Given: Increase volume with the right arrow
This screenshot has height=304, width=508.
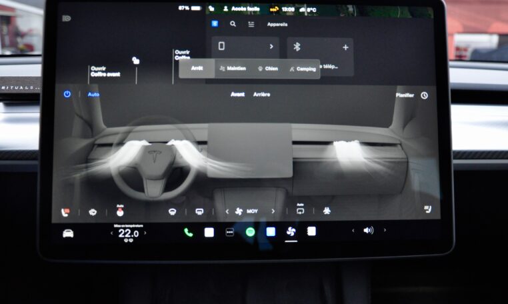Looking at the screenshot, I should [385, 230].
